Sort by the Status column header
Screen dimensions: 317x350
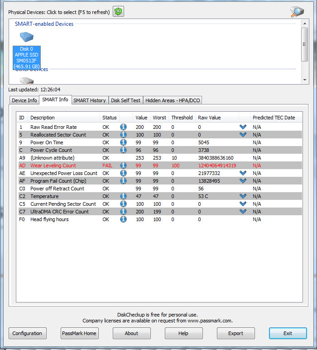coord(110,118)
